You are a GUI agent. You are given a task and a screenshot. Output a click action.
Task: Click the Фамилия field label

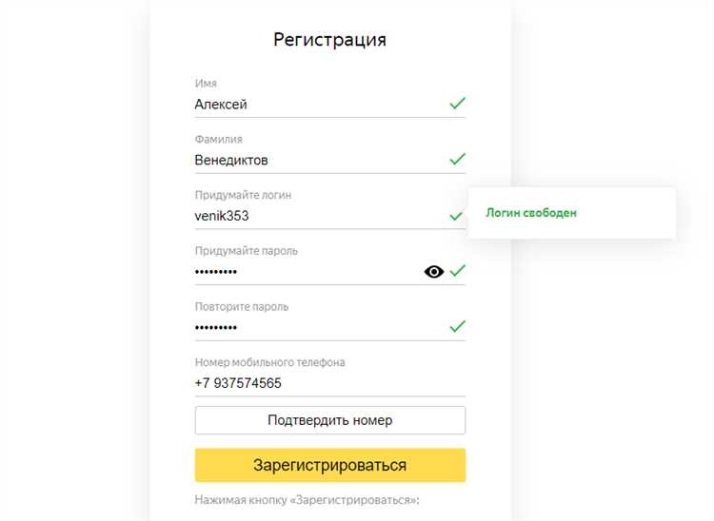click(218, 140)
